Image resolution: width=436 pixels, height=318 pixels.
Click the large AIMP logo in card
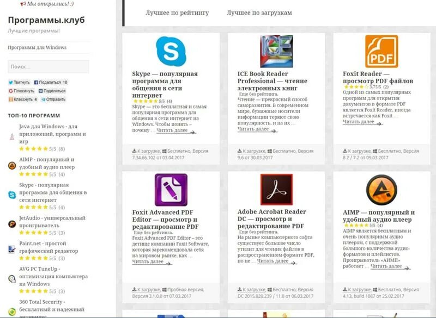(381, 190)
